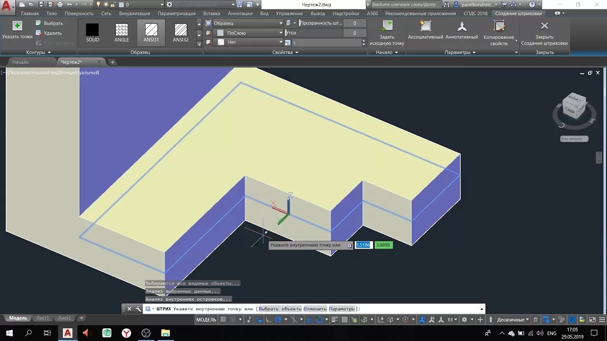Toggle snap mode in status bar
The width and height of the screenshot is (607, 341).
pos(232,320)
